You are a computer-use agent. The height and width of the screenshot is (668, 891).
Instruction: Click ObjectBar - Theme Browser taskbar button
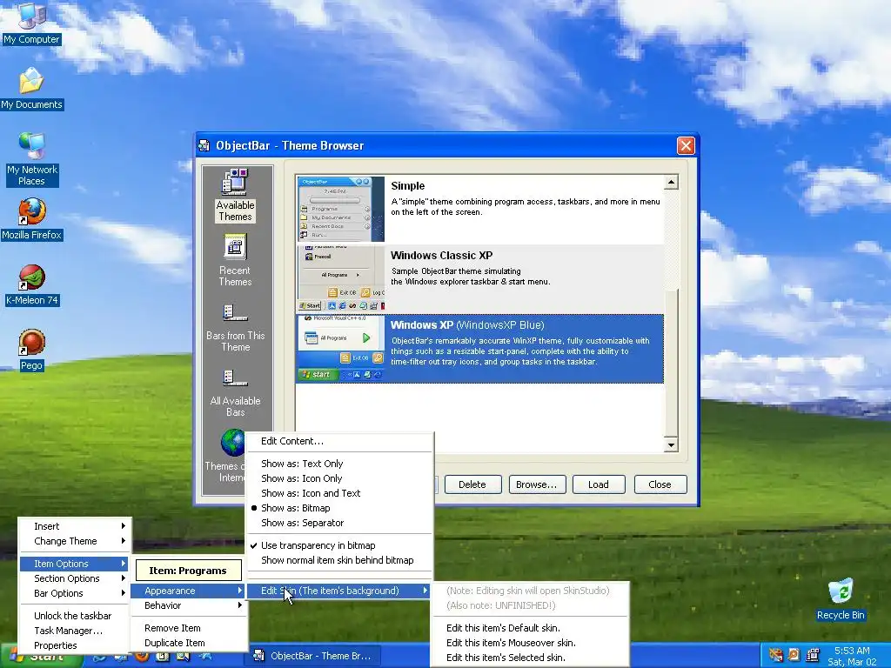314,656
